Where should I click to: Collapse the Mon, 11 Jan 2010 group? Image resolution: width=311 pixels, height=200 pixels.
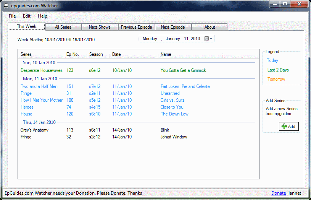tap(40, 79)
